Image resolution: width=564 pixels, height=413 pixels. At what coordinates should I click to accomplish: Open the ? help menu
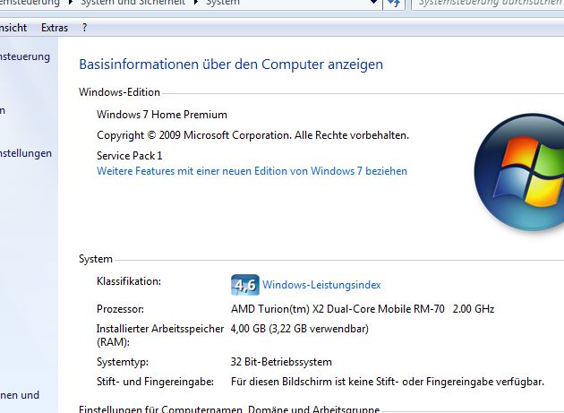84,28
